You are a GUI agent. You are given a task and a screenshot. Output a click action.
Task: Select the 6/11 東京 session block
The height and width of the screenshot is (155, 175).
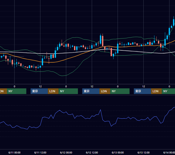point(39,91)
